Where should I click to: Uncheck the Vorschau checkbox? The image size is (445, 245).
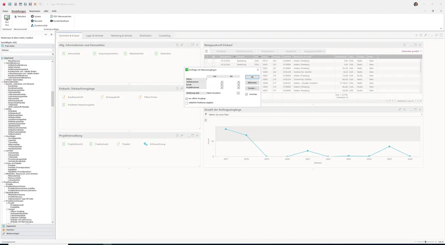pyautogui.click(x=247, y=94)
